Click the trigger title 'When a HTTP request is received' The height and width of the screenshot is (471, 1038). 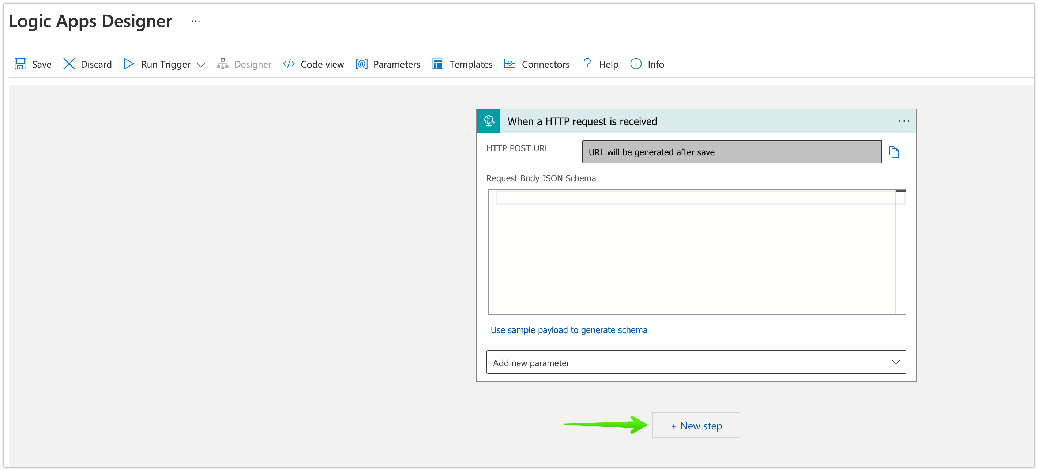(582, 121)
